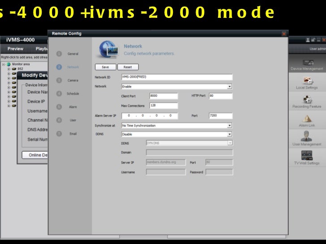326x244 pixels.
Task: Expand the 862 device tree node
Action: point(9,69)
